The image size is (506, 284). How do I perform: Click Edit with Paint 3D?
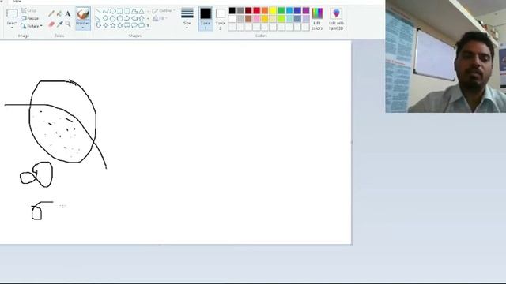[336, 19]
